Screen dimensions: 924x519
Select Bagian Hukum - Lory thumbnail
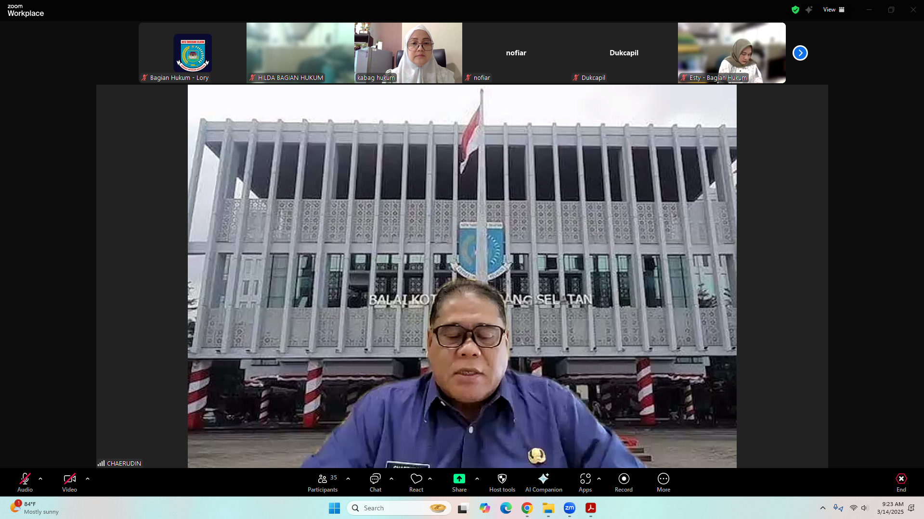pyautogui.click(x=193, y=53)
